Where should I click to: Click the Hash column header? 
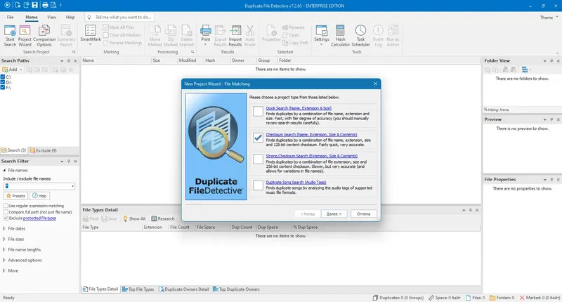(216, 60)
